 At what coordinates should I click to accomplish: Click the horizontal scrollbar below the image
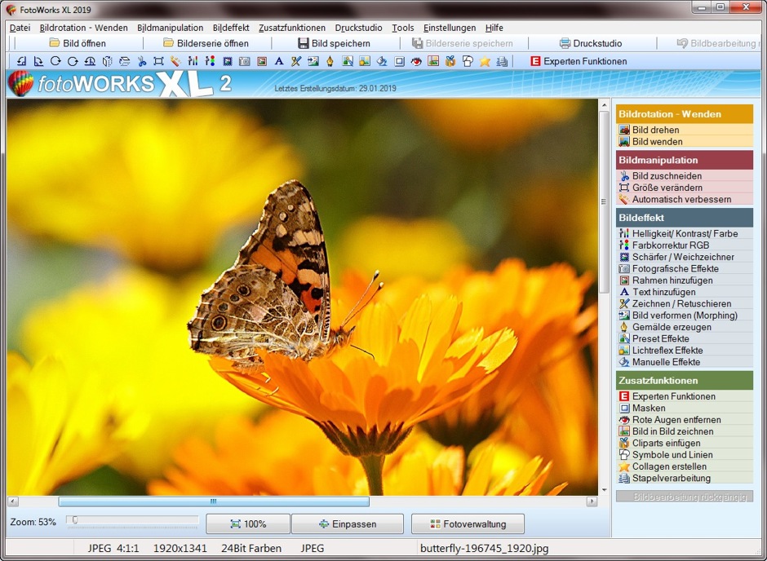click(x=213, y=501)
